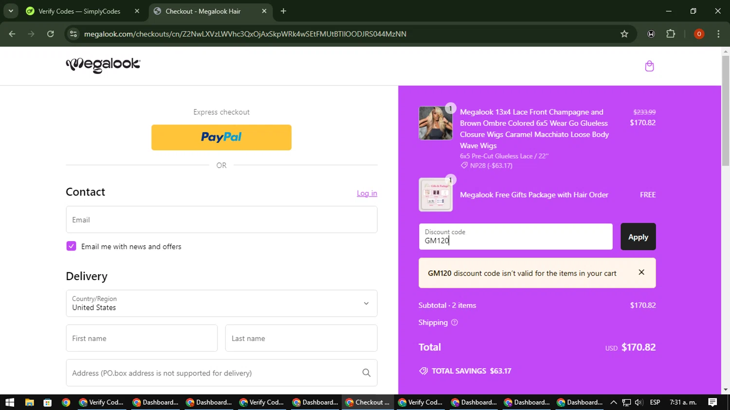The width and height of the screenshot is (730, 410).
Task: Click the address search magnifier icon
Action: point(366,373)
